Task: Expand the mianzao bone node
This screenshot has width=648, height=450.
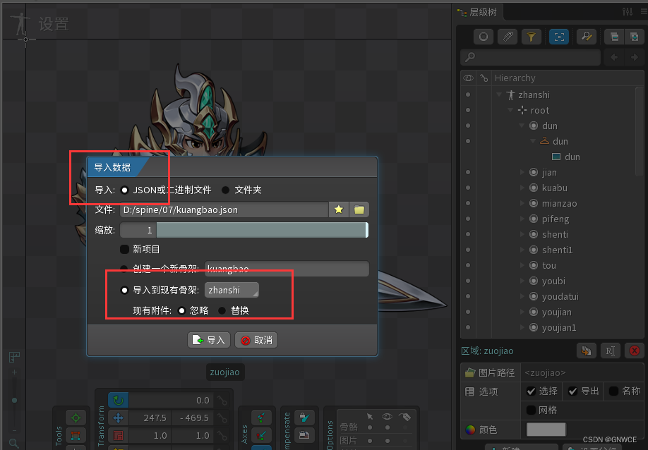Action: pos(522,203)
